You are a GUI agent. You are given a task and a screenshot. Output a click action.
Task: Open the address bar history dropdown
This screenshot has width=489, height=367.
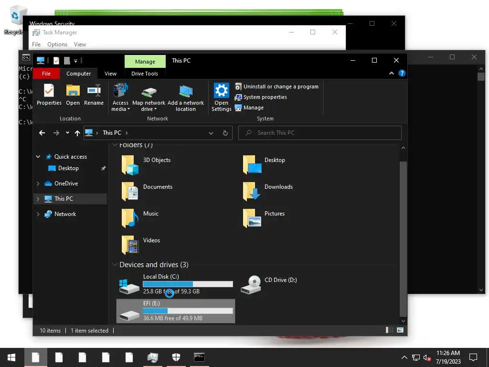211,133
